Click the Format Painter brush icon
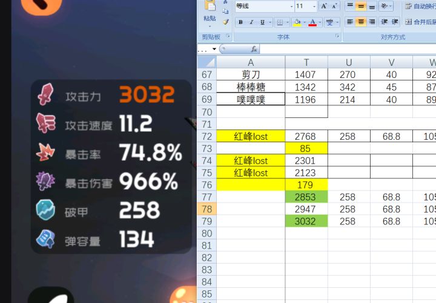Image resolution: width=436 pixels, height=303 pixels. click(225, 22)
